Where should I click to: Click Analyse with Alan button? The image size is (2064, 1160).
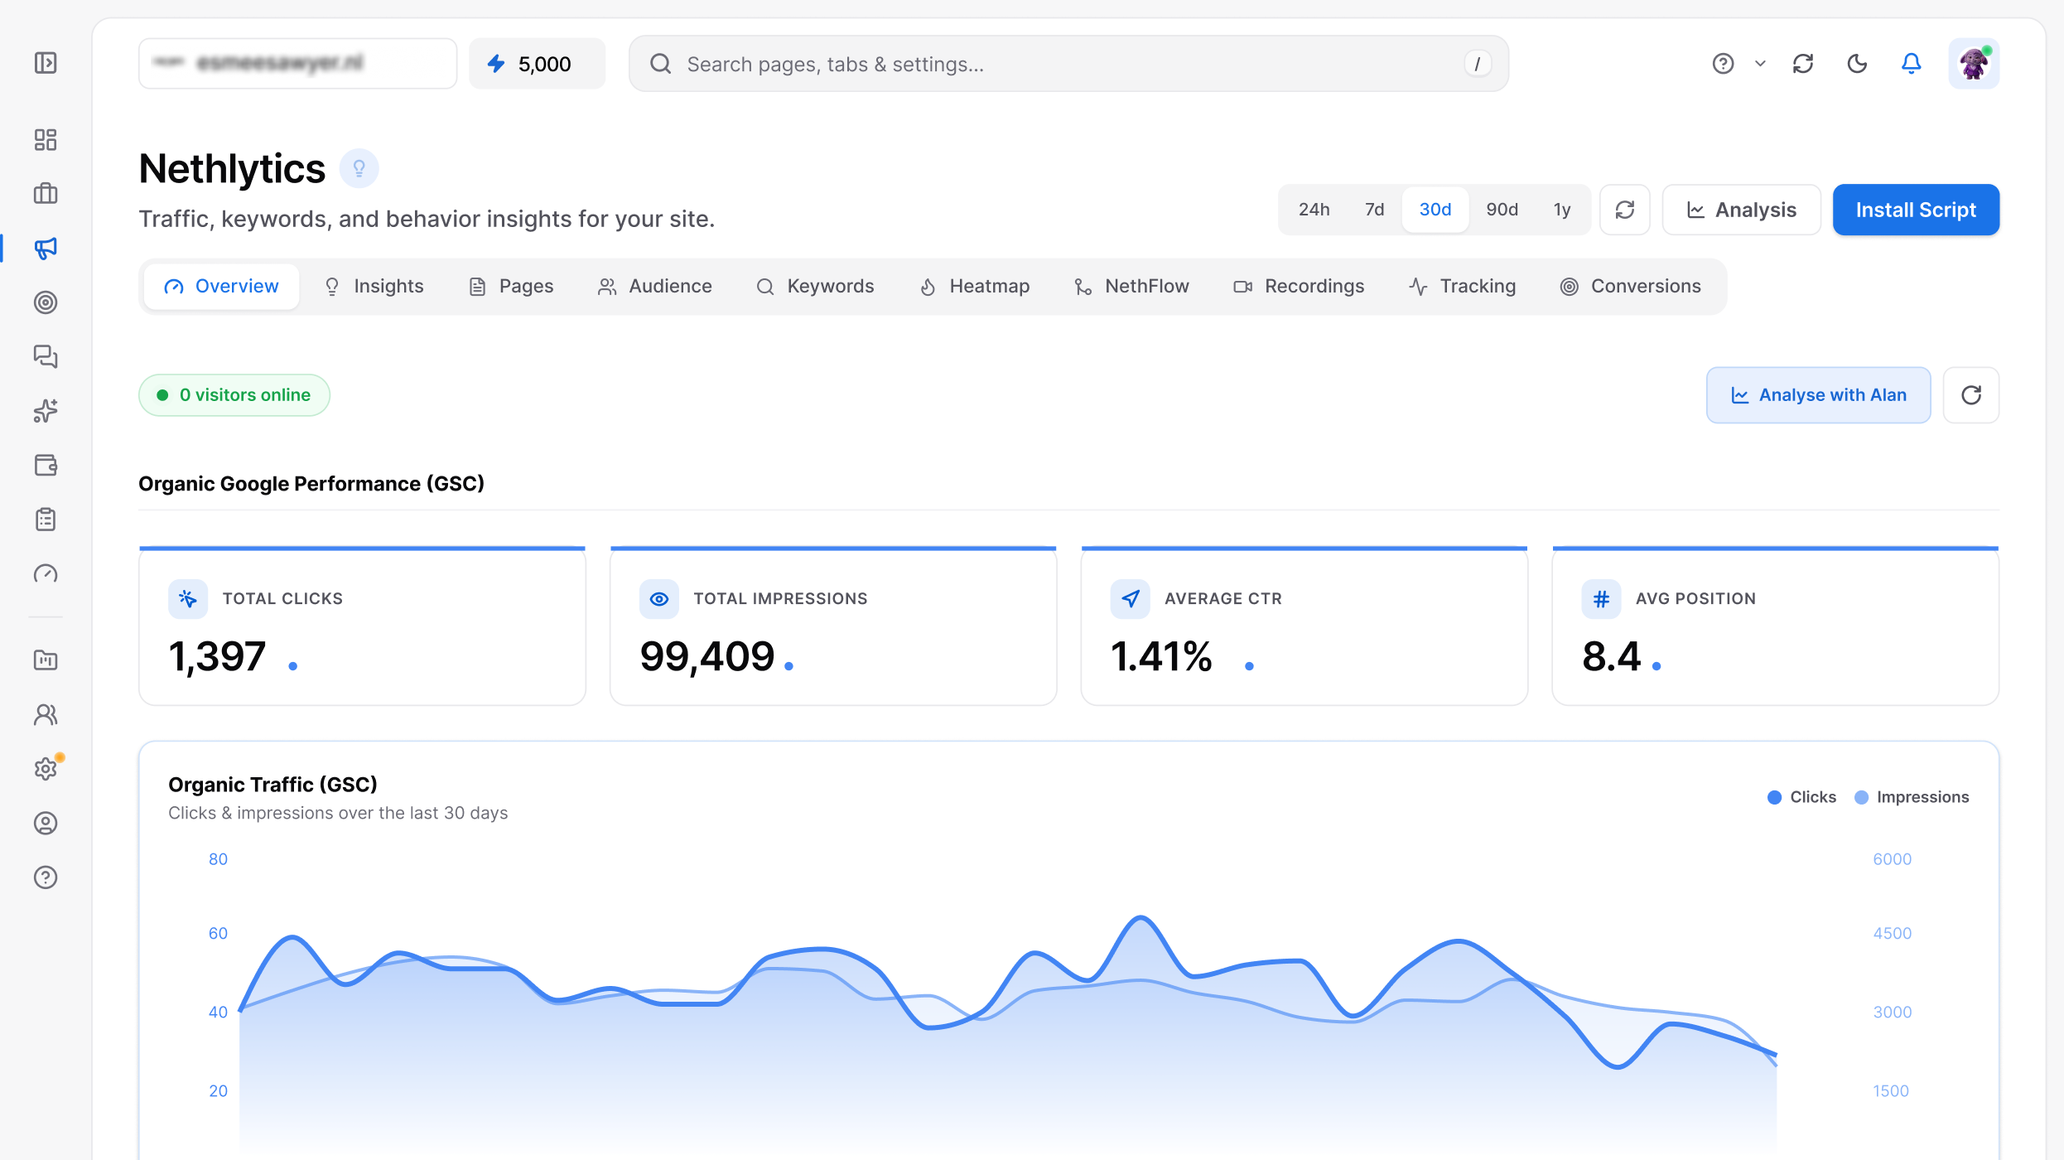click(x=1818, y=395)
